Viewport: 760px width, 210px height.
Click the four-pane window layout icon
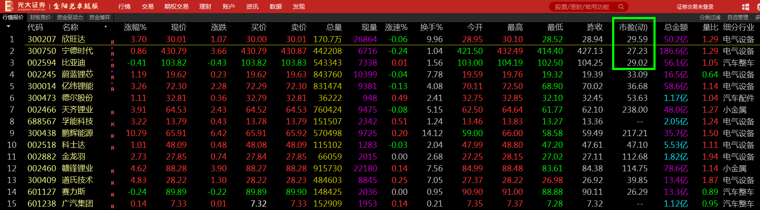(745, 7)
